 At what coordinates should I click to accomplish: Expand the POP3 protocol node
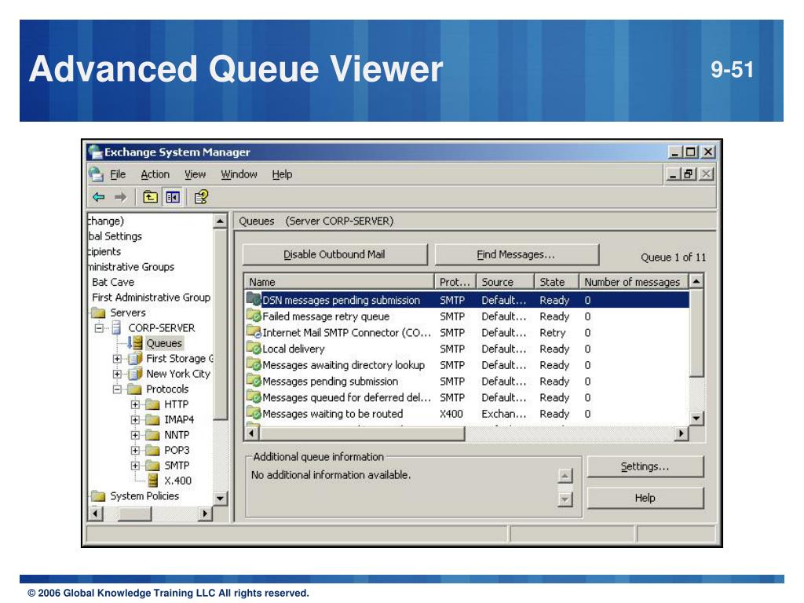coord(135,450)
